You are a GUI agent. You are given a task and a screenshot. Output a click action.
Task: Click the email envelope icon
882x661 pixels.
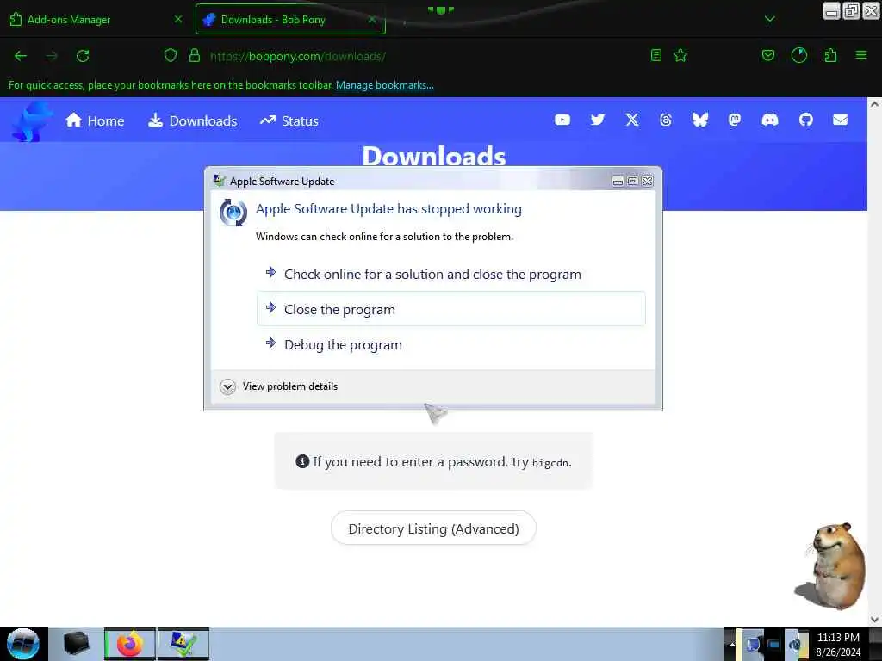click(841, 120)
